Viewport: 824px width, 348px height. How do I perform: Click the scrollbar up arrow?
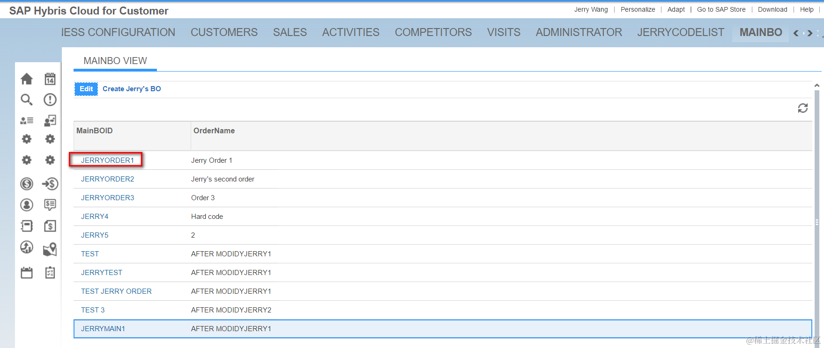click(x=817, y=86)
